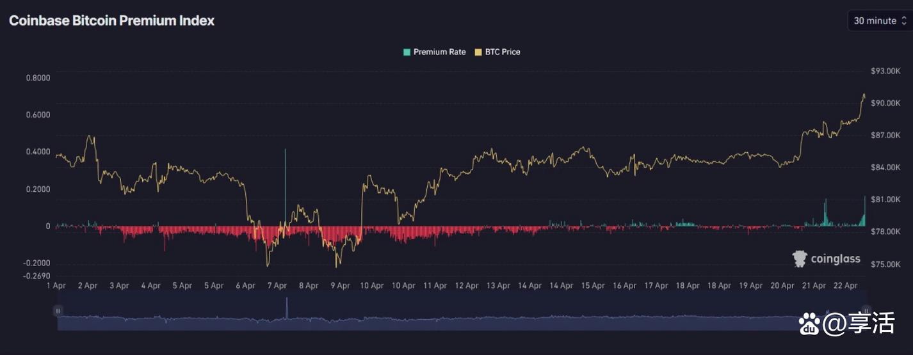This screenshot has height=355, width=913.
Task: Click the $84.00K price axis label
Action: pos(886,168)
